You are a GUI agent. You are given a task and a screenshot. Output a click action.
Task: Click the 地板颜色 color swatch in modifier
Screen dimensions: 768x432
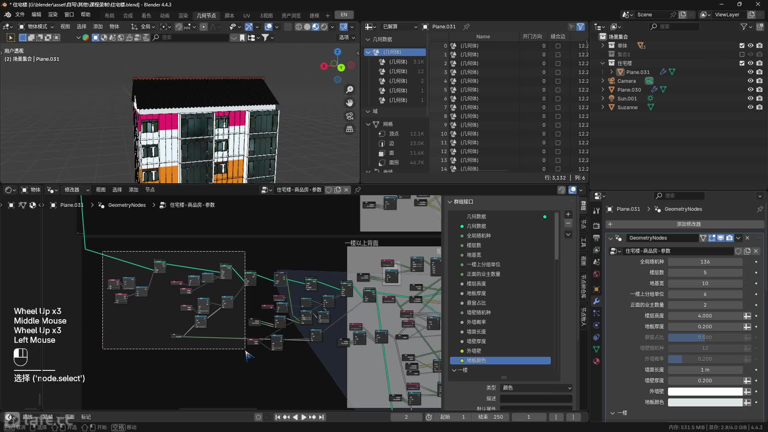coord(705,402)
